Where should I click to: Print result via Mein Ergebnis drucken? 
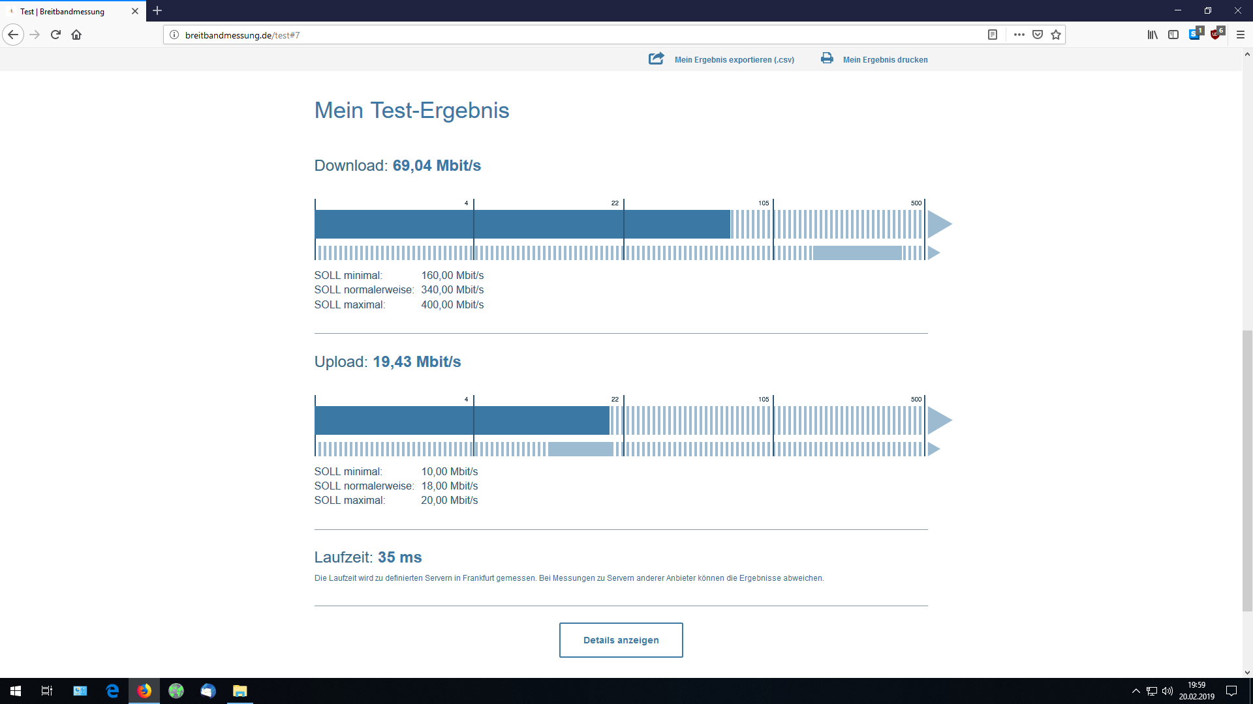[x=885, y=59]
